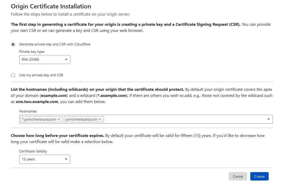Select Use my private key and CSR
Image resolution: width=284 pixels, height=193 pixels.
[x=13, y=75]
